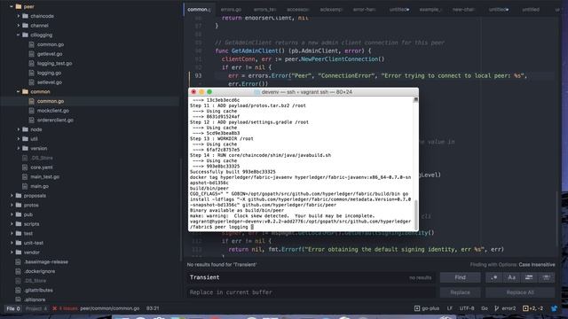Click the unit-test folder icon
This screenshot has width=568, height=319.
click(19, 243)
